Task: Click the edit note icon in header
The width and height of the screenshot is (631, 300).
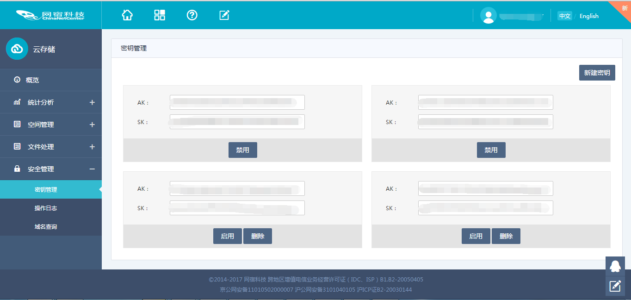Action: [x=224, y=15]
